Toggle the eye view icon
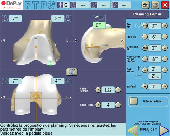The width and height of the screenshot is (170, 136). pyautogui.click(x=145, y=5)
